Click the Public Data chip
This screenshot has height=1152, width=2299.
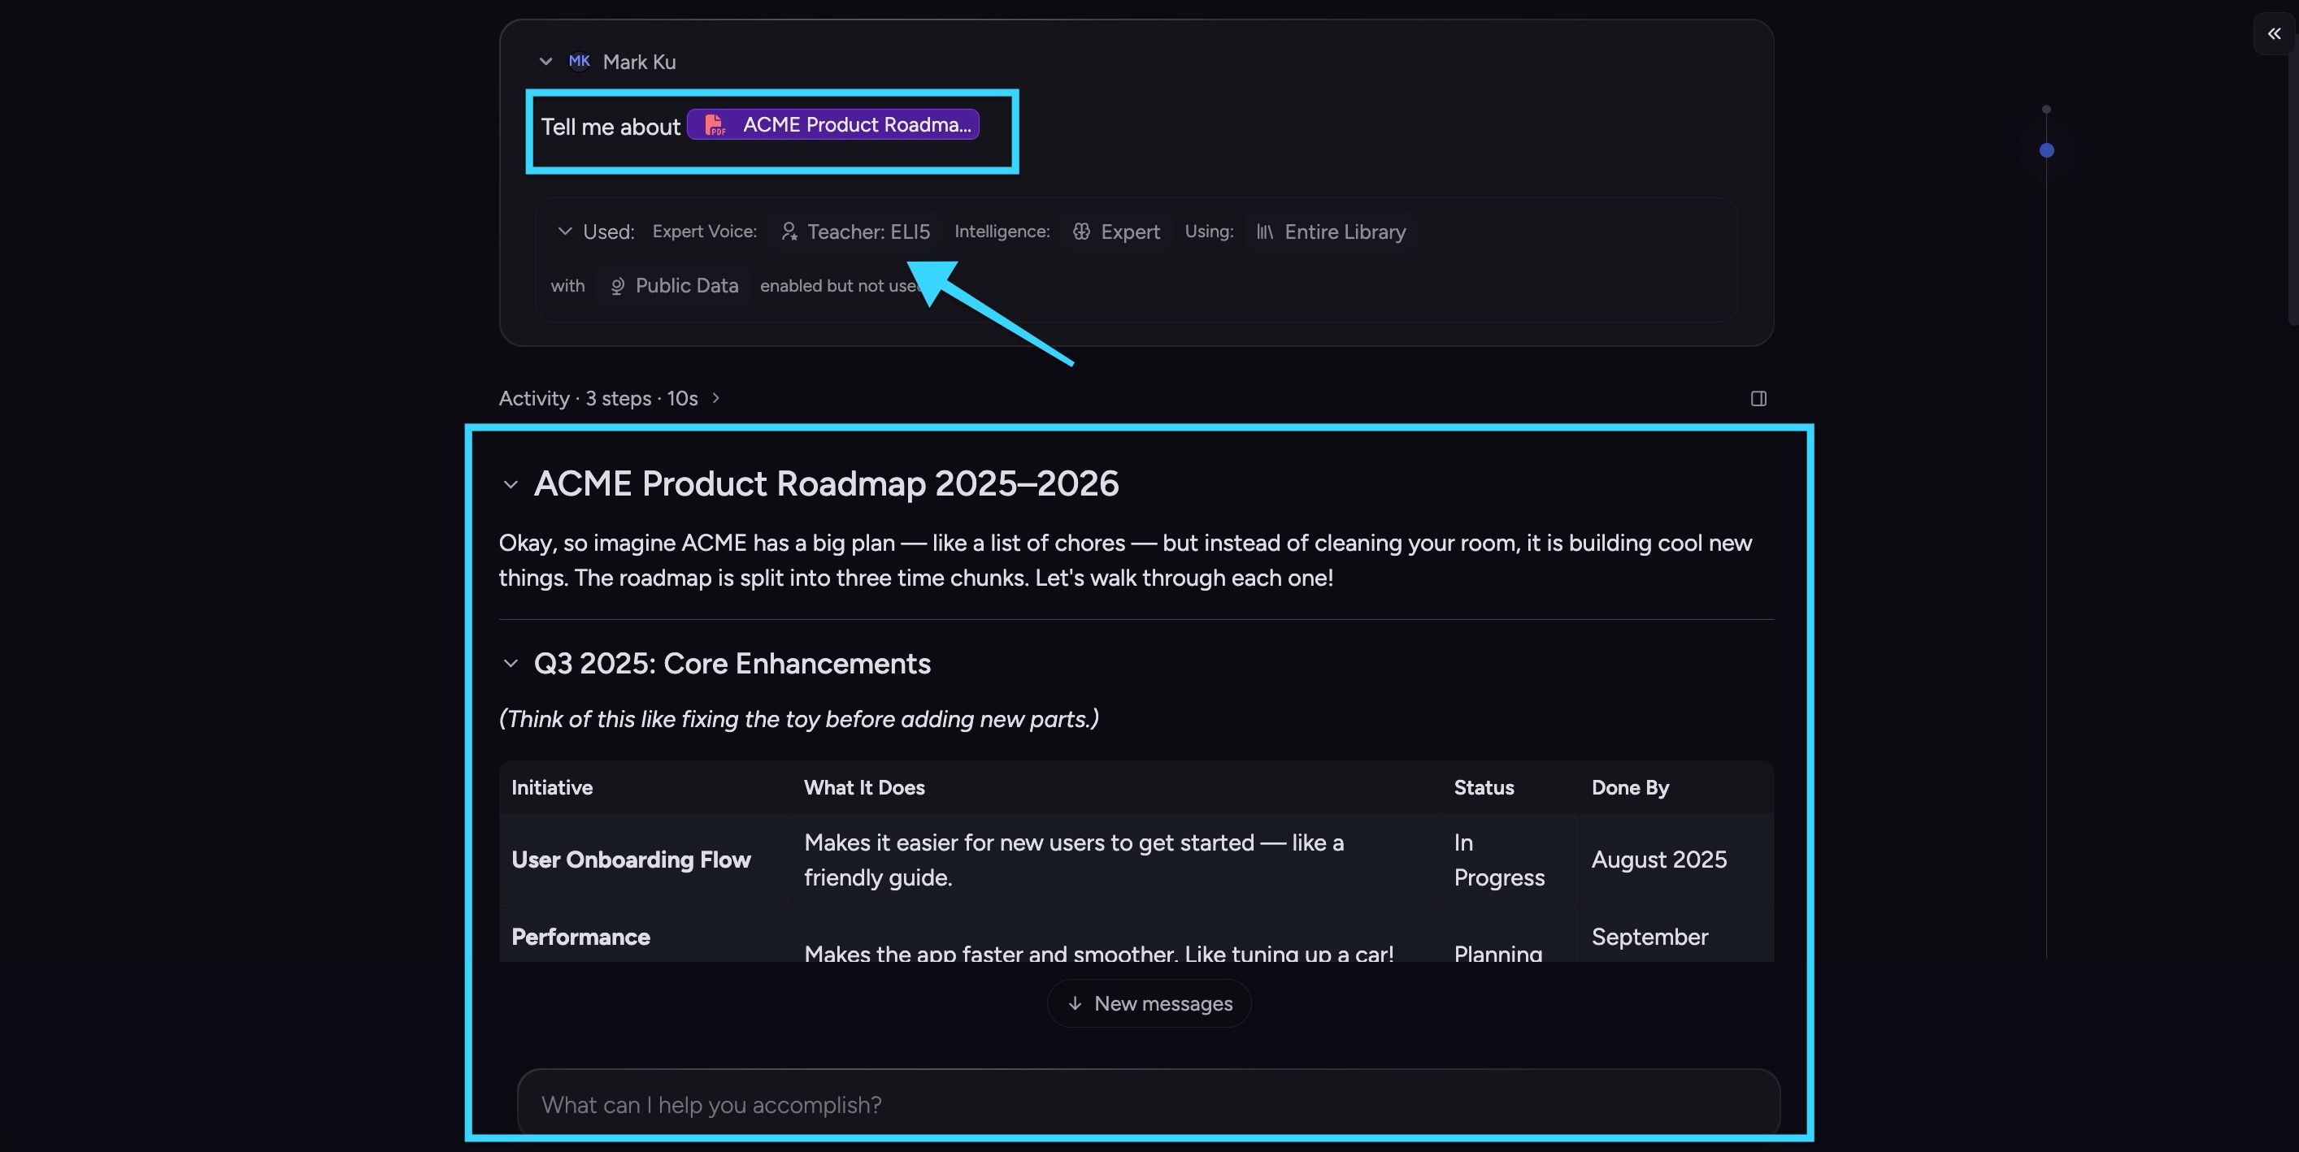point(673,285)
